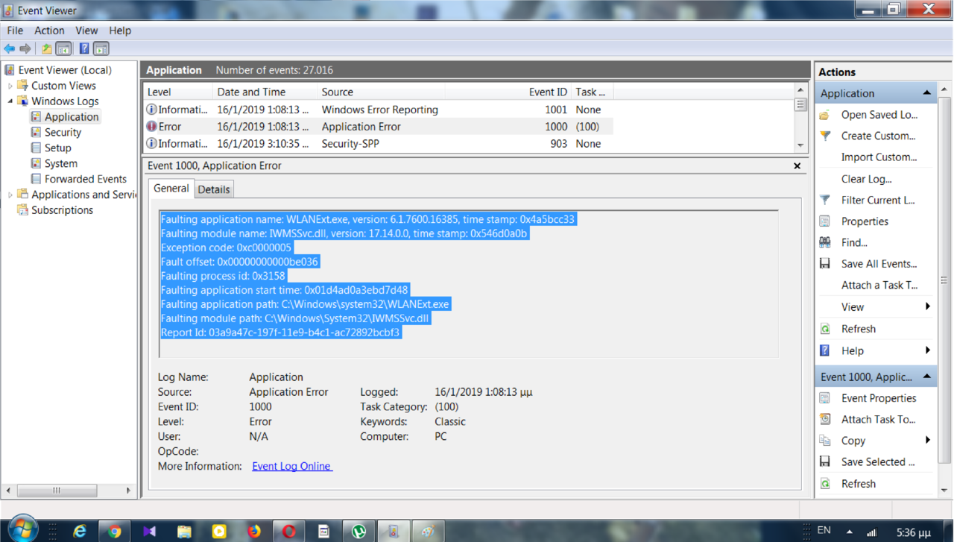This screenshot has height=542, width=954.
Task: Click the floppy disk icon beside Save All Events
Action: [x=825, y=264]
